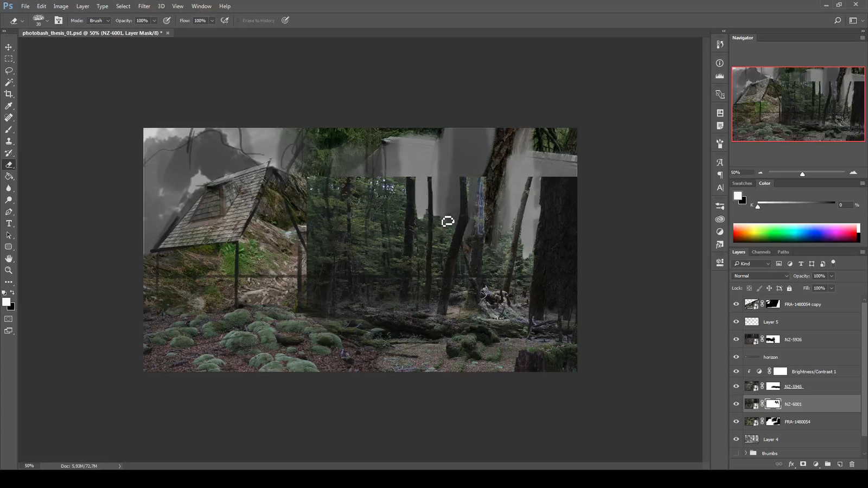Zoom in with Navigator large mountains button

tap(853, 172)
